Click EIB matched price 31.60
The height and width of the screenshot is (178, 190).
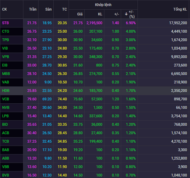tap(78, 65)
